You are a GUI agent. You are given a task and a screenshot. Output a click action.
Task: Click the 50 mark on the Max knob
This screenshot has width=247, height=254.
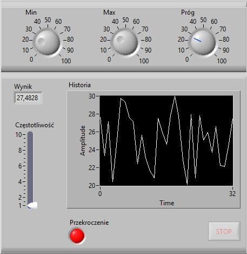pyautogui.click(x=125, y=20)
